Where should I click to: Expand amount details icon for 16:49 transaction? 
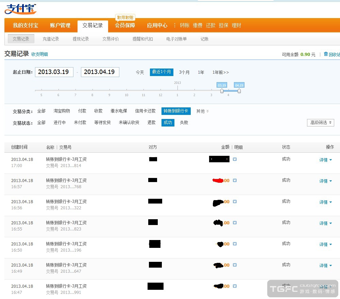[235, 265]
